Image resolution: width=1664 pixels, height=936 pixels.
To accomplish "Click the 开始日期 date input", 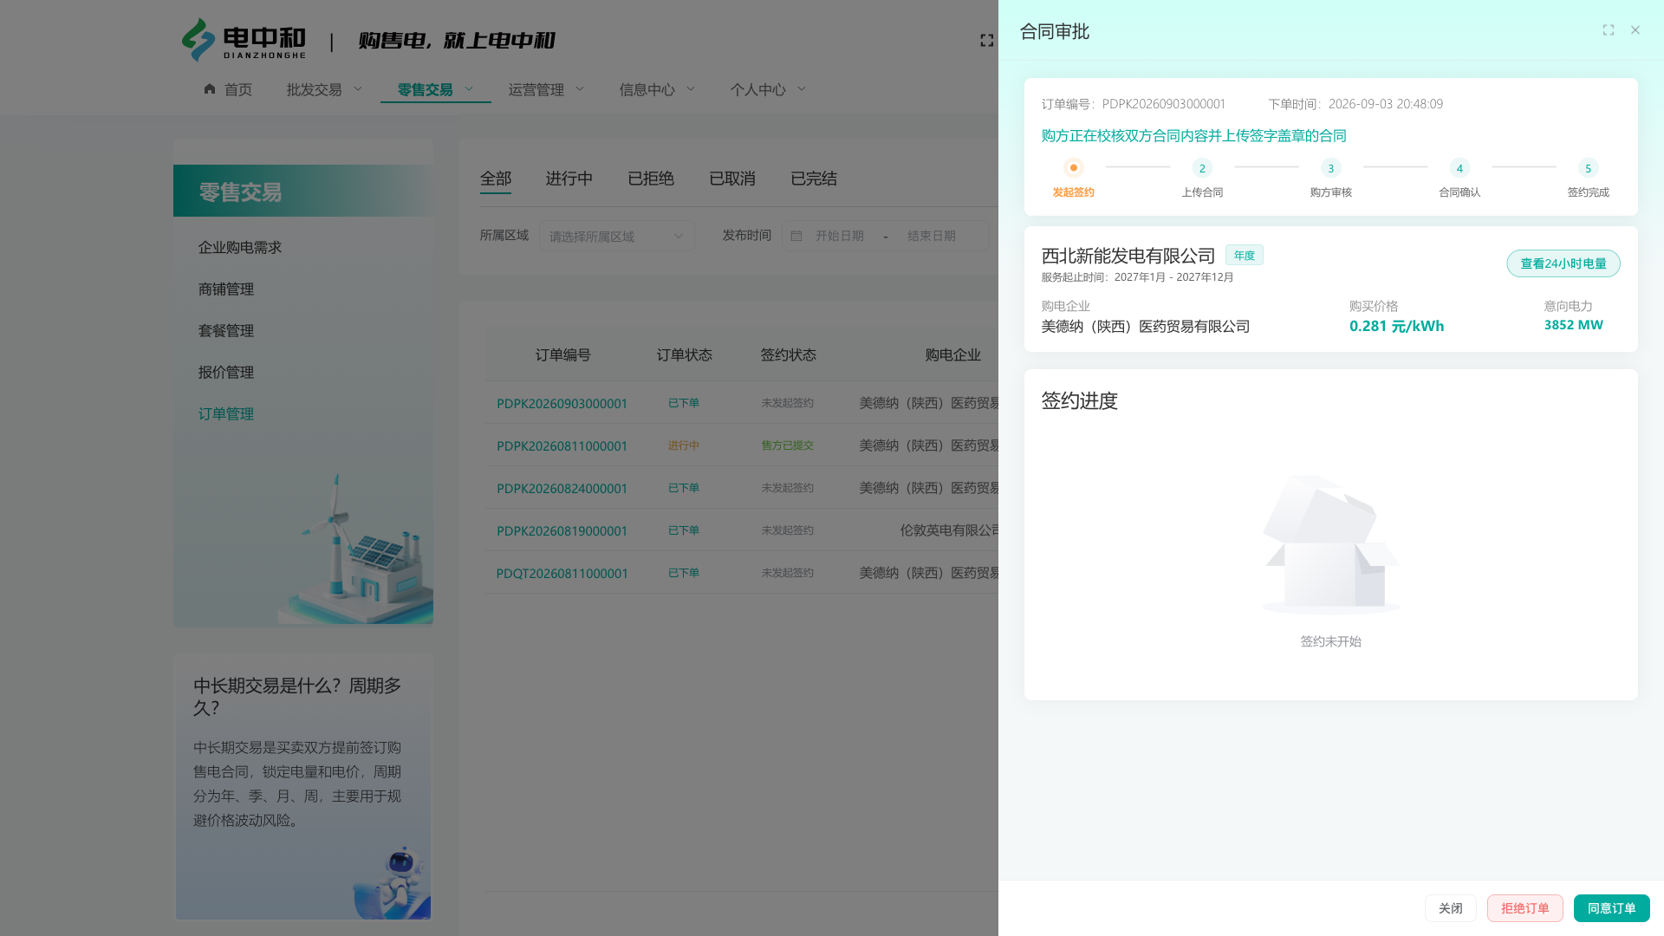I will [x=839, y=236].
